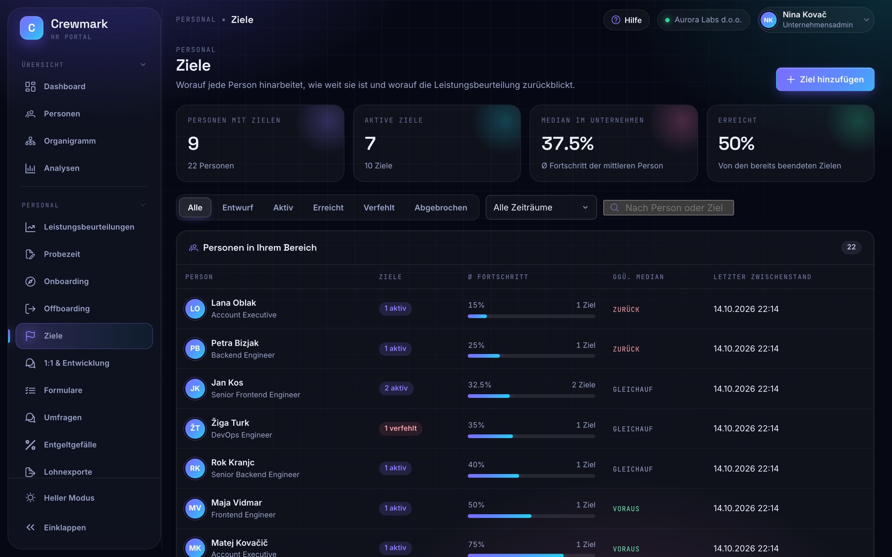Show Abgebrochen goals tab
This screenshot has height=557, width=892.
(x=441, y=207)
